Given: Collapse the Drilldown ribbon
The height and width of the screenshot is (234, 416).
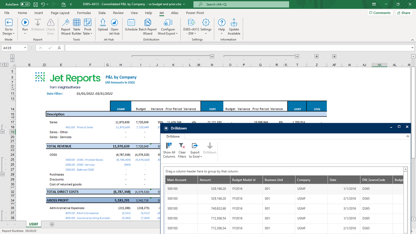Looking at the screenshot, I should (408, 136).
